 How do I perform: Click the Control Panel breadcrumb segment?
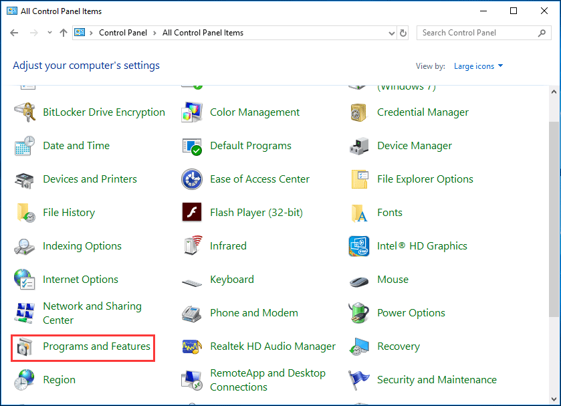click(x=123, y=33)
